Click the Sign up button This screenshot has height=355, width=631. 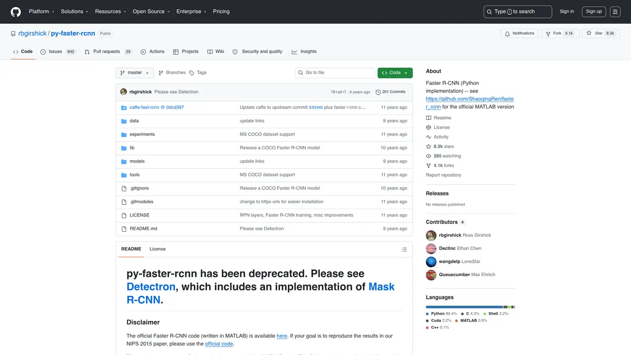594,12
